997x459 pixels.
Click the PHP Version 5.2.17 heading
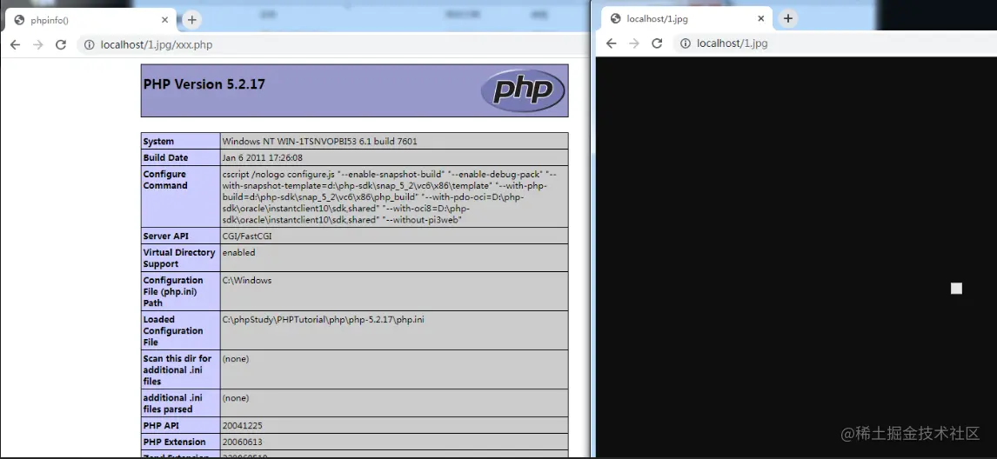coord(204,84)
